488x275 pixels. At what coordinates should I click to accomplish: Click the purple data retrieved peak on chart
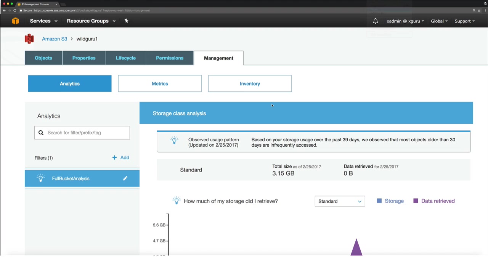tap(356, 247)
